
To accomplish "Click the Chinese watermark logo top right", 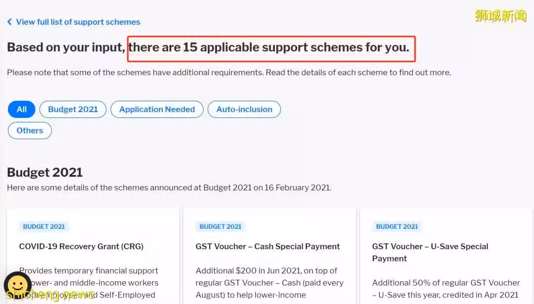I will coord(500,16).
